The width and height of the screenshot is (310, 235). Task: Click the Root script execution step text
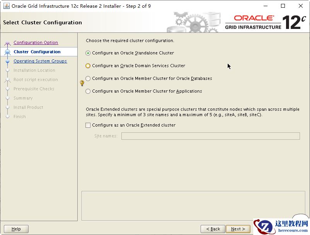coord(36,79)
